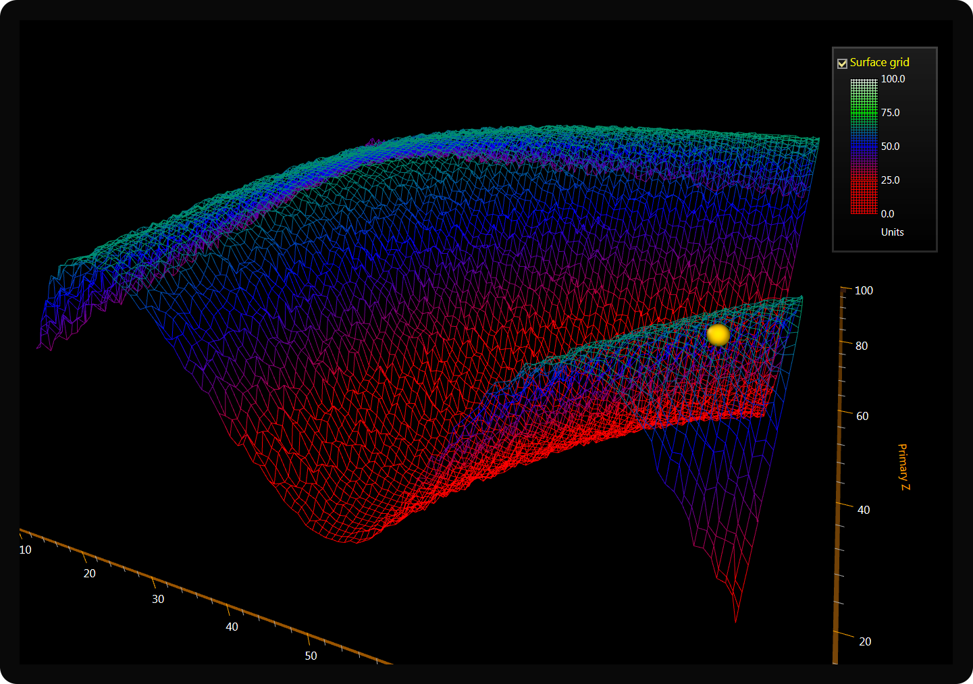This screenshot has height=684, width=973.
Task: Click the 100 tick label on the Z axis
Action: coord(864,290)
